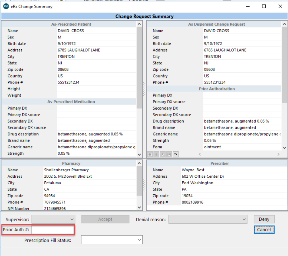Click the As-Prescribed Patient section header

coord(69,24)
